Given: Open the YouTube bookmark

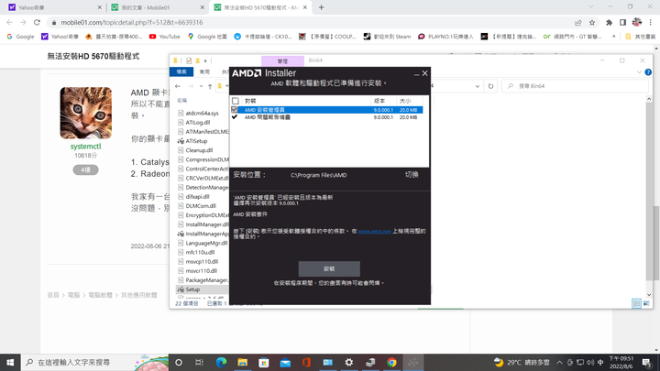Looking at the screenshot, I should click(165, 37).
